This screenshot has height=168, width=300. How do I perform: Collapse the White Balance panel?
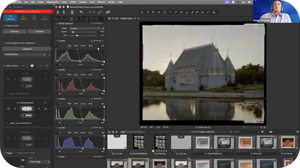click(x=57, y=23)
